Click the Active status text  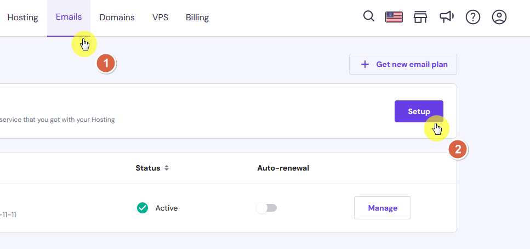[167, 208]
